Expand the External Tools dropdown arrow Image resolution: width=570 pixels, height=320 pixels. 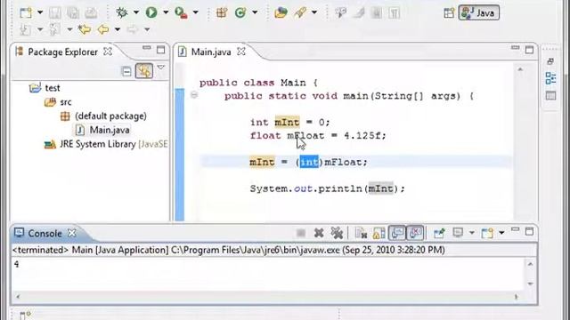coord(196,12)
